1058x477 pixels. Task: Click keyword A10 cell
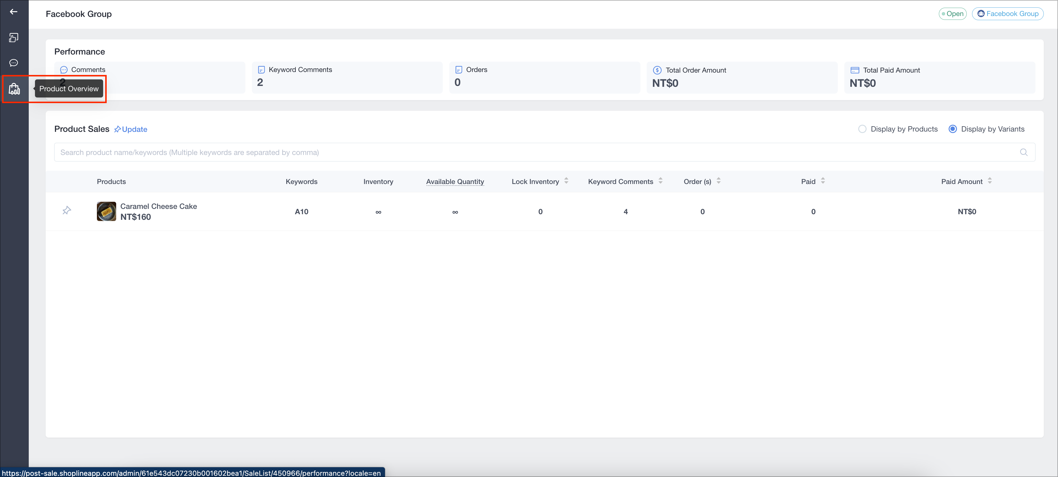pos(301,212)
